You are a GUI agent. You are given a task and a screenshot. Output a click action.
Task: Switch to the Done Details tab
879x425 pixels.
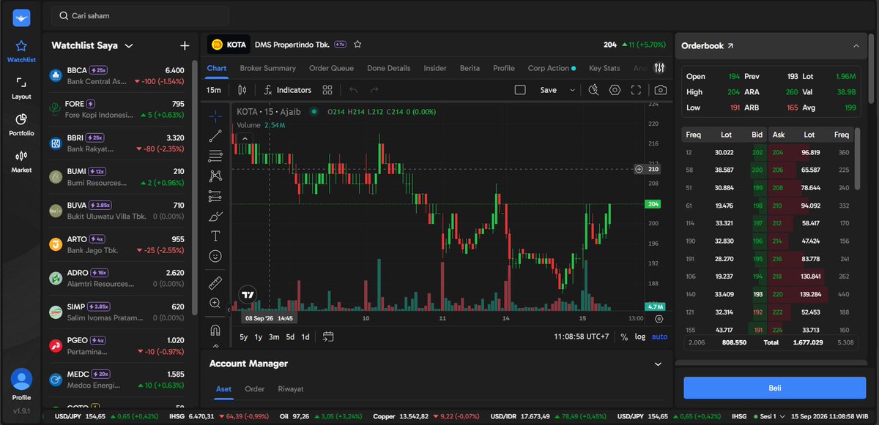389,68
